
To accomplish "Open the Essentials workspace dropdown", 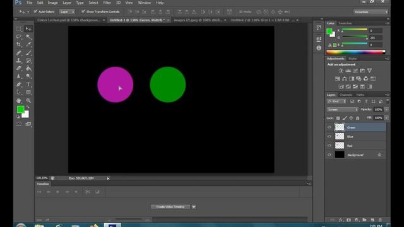I will pyautogui.click(x=371, y=12).
